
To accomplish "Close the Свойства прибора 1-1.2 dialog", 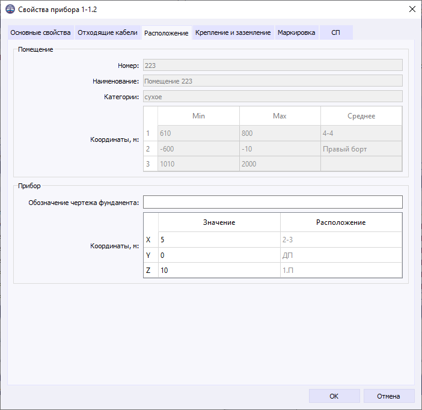I will pos(412,9).
